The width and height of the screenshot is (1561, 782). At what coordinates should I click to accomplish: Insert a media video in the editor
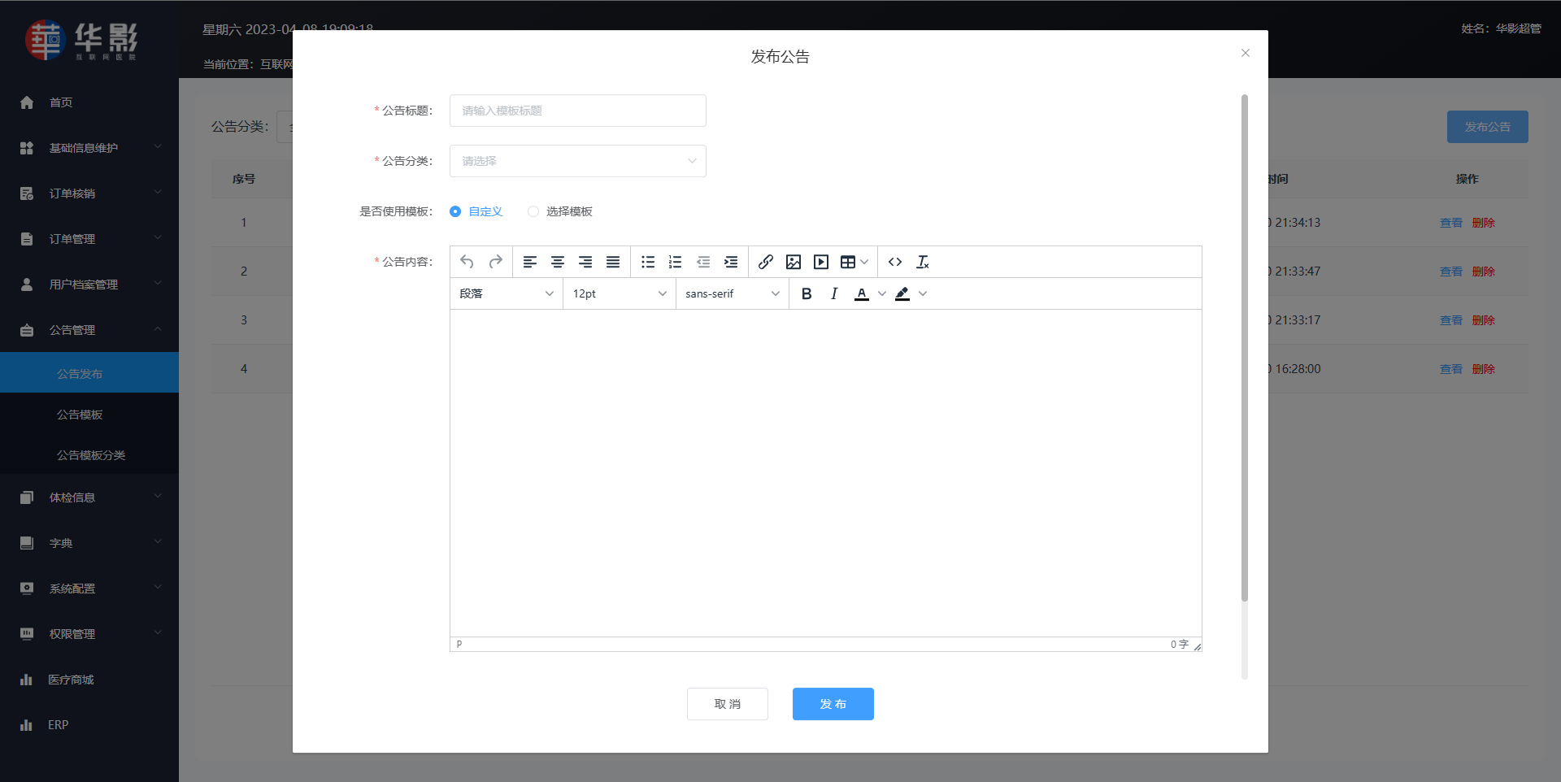click(x=821, y=262)
